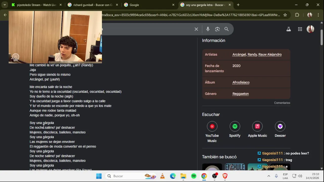324x182 pixels.
Task: Open Reggaeton genre link
Action: tap(240, 94)
